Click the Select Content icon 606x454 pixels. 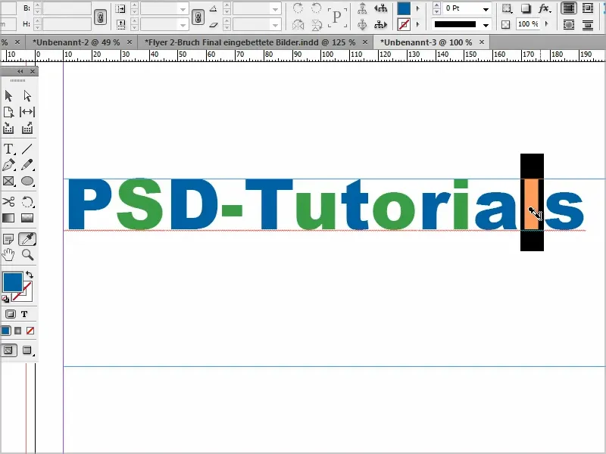pos(362,25)
